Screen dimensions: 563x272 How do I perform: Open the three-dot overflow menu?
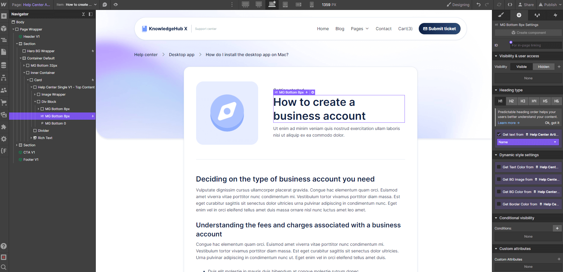coord(232,5)
